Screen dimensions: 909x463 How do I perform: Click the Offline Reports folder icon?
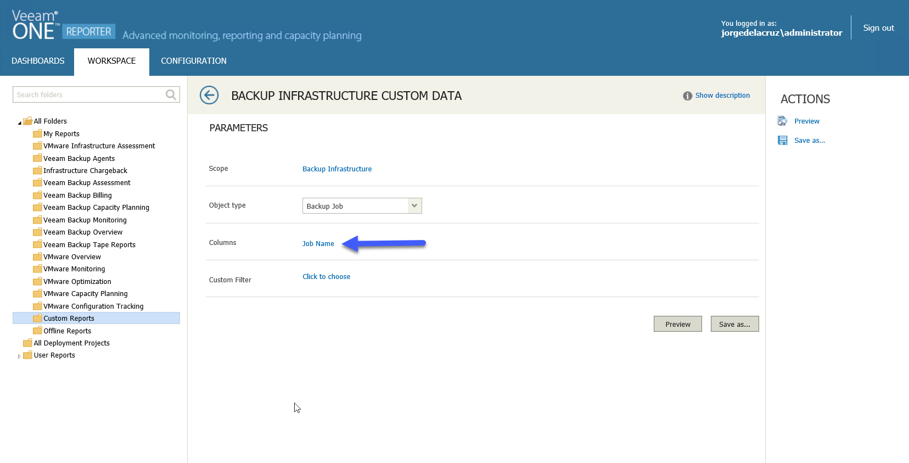click(x=37, y=331)
